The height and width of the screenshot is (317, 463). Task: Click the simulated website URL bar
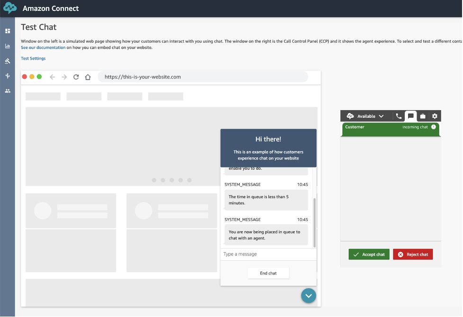point(203,77)
